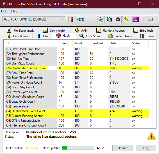Click the thermometer temperature icon
Image resolution: width=159 pixels, height=154 pixels.
pos(72,19)
